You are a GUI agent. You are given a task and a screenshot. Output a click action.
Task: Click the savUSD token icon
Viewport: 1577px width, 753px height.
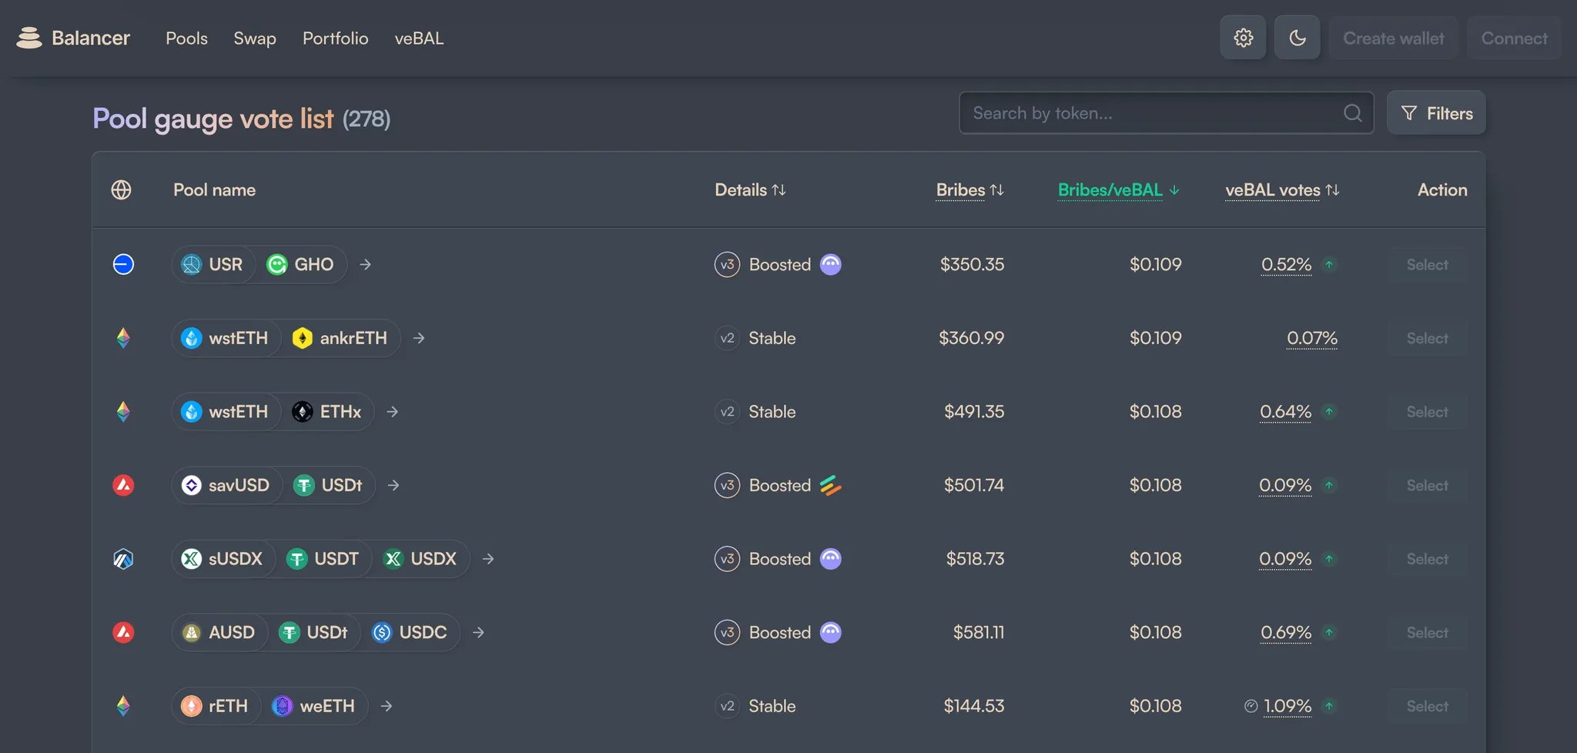tap(191, 485)
